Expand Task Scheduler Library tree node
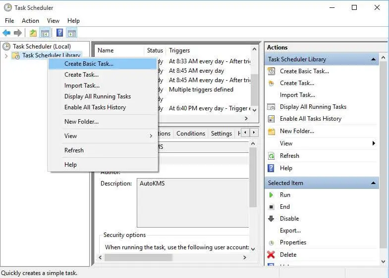Viewport: 389px width, 278px height. click(x=6, y=56)
